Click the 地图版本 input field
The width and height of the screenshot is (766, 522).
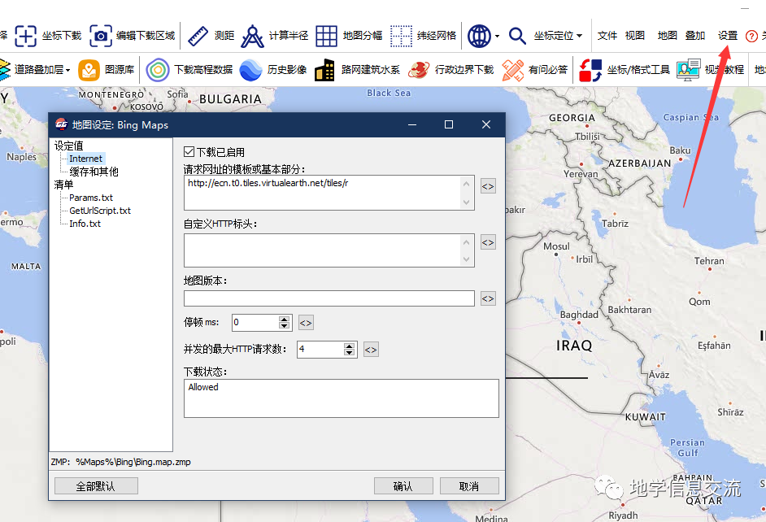(x=329, y=298)
